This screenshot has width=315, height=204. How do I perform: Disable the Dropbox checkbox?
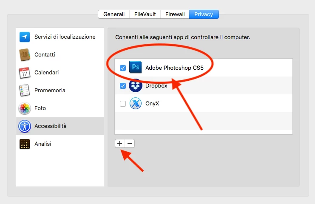tap(123, 86)
